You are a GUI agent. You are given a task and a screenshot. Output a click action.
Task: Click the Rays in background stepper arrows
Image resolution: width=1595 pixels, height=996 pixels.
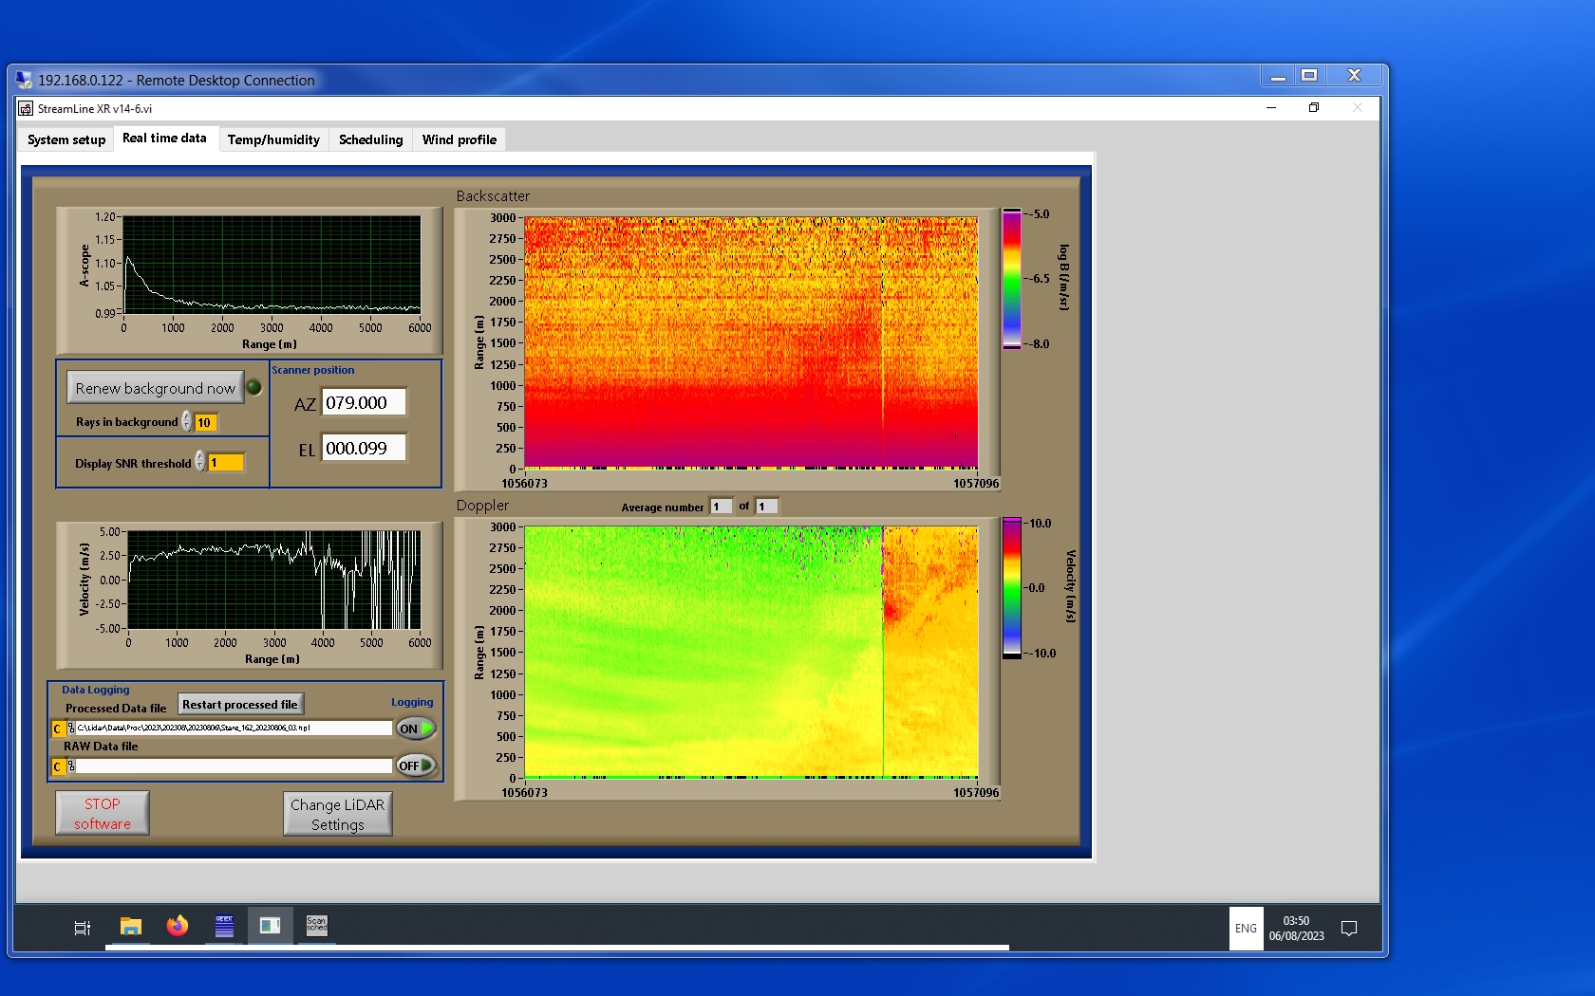[x=187, y=421]
